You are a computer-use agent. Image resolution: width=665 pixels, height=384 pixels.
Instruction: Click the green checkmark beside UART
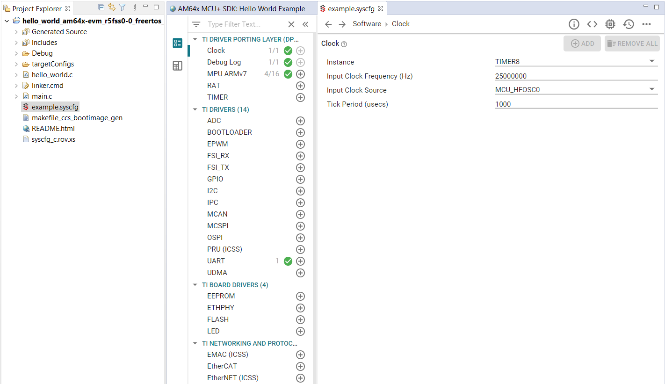[x=288, y=261]
